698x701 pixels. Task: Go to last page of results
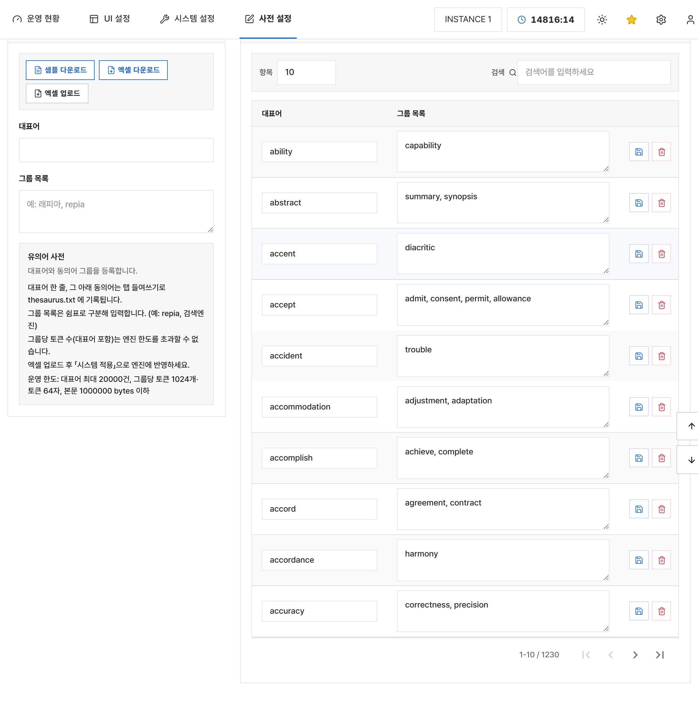coord(660,655)
